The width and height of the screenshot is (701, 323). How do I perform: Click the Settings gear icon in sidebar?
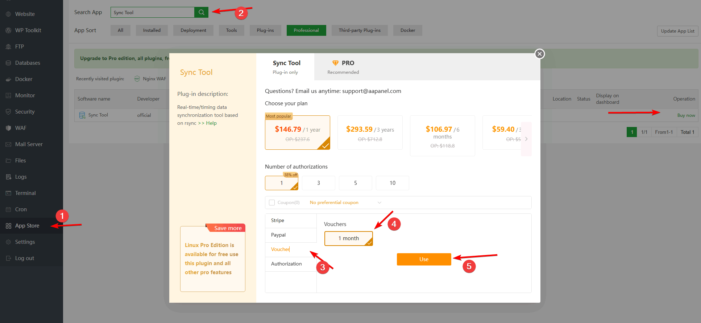tap(8, 242)
